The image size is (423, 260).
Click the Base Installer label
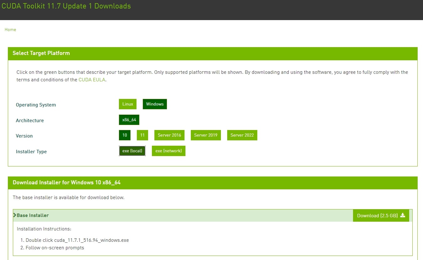[x=33, y=215]
